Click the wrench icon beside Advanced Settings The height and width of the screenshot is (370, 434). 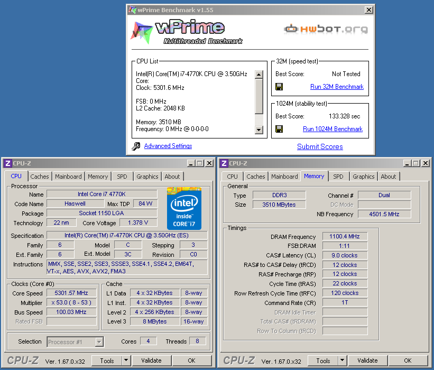(x=136, y=146)
